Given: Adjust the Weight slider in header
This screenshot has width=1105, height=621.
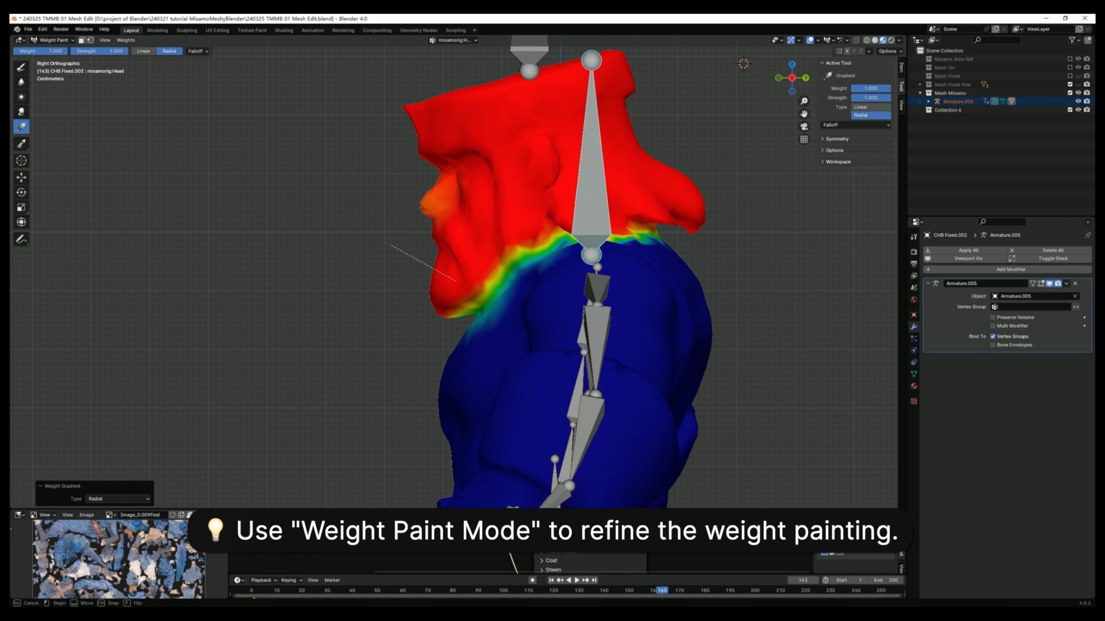Looking at the screenshot, I should coord(40,51).
